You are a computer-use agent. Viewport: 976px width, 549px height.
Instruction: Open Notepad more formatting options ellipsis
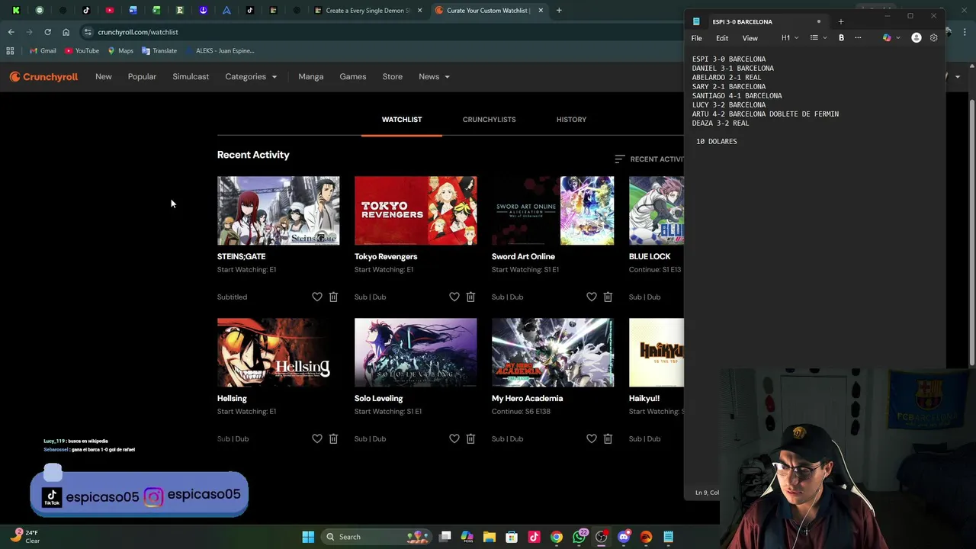pos(858,37)
